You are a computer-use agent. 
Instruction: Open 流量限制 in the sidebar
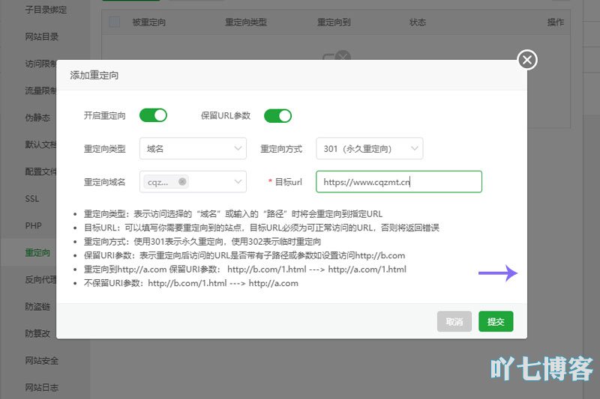[40, 91]
